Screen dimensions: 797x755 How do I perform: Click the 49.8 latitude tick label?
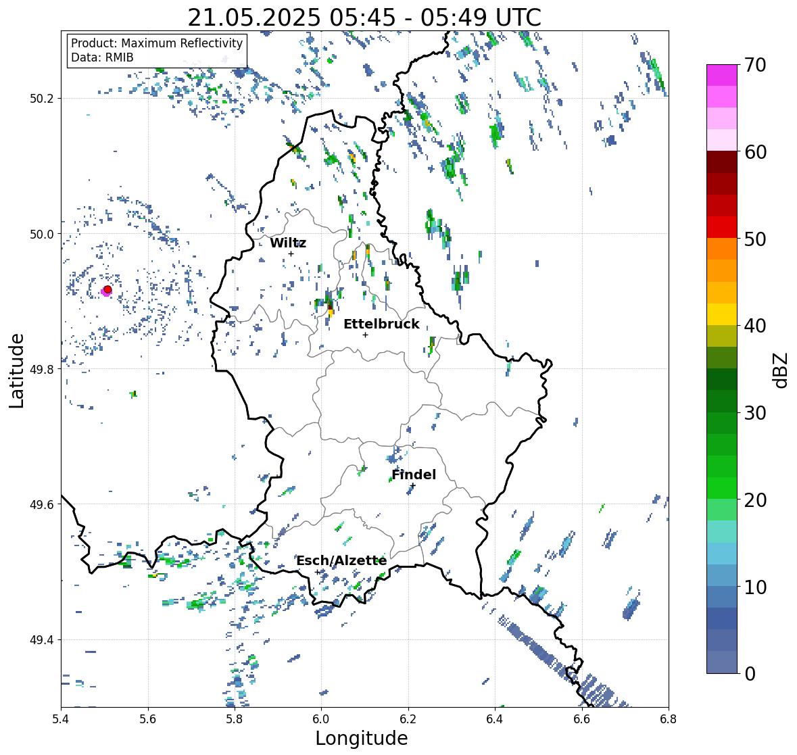[43, 369]
